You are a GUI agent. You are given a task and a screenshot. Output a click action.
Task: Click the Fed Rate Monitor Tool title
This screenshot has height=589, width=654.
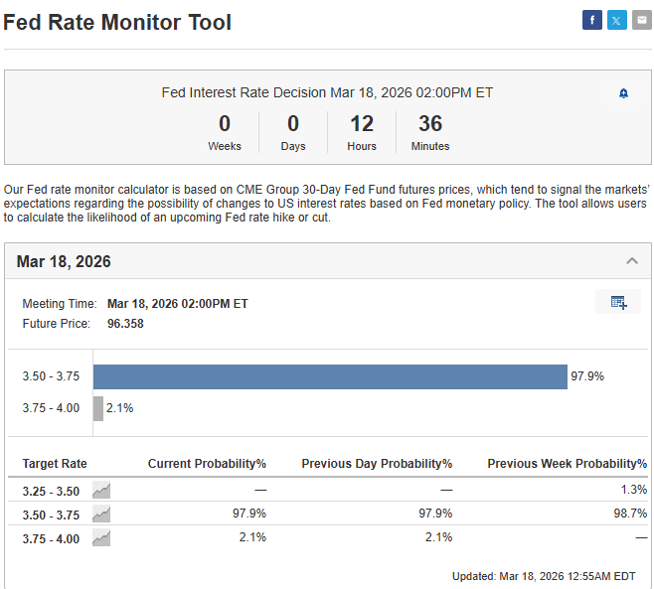pyautogui.click(x=117, y=22)
